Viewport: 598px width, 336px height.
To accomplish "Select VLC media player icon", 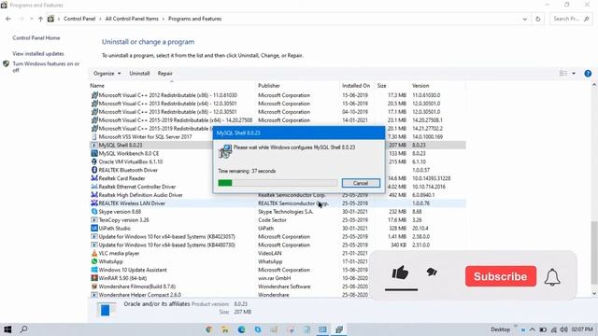I will 94,253.
